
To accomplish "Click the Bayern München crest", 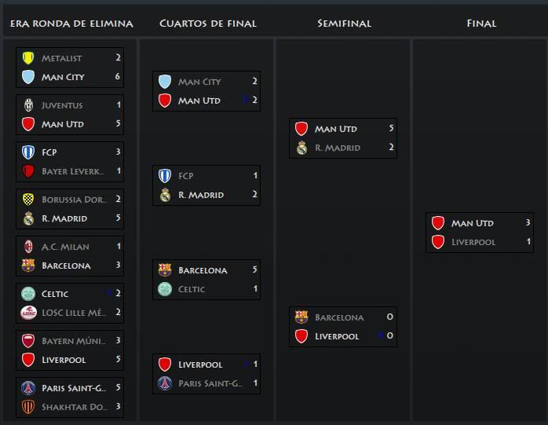I will tap(28, 341).
